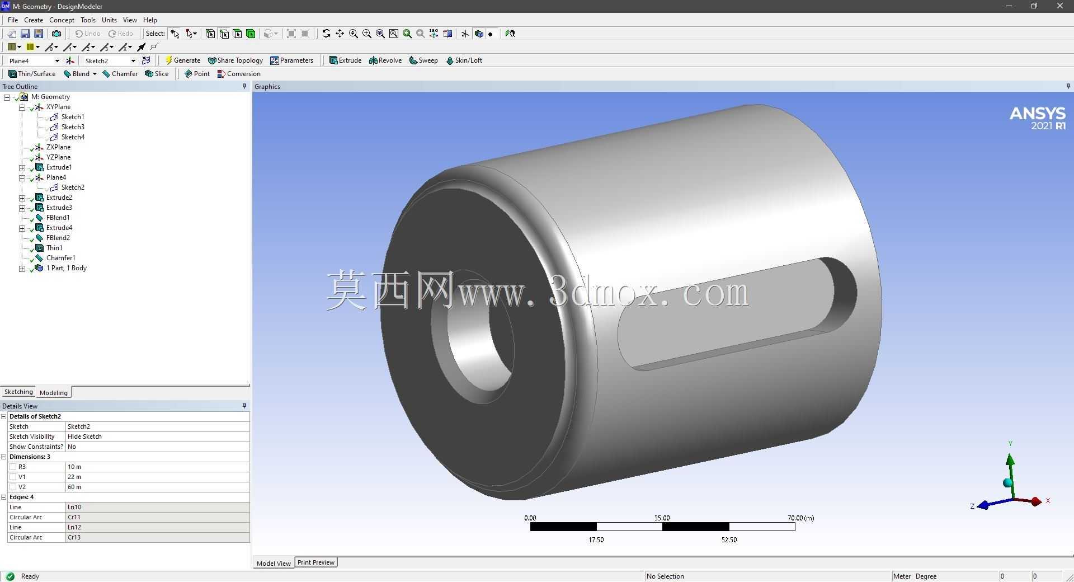Toggle the V2 dimension parameter checkbox

click(13, 487)
